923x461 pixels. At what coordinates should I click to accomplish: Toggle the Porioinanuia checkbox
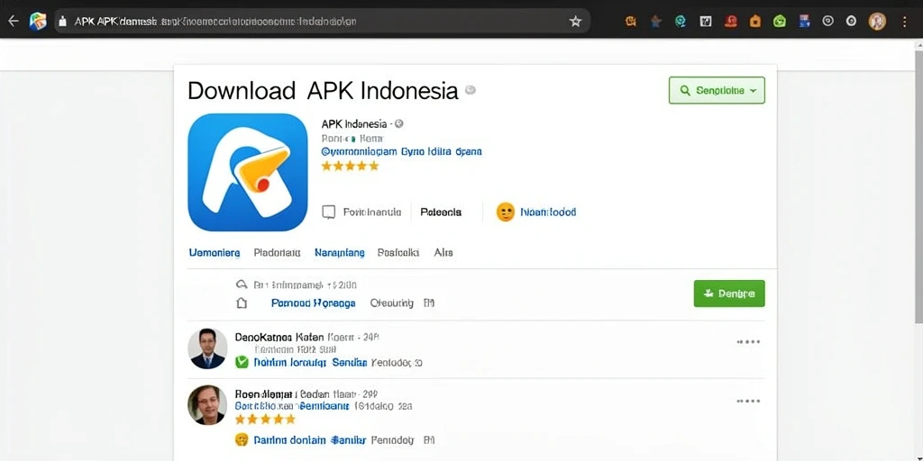(x=328, y=212)
